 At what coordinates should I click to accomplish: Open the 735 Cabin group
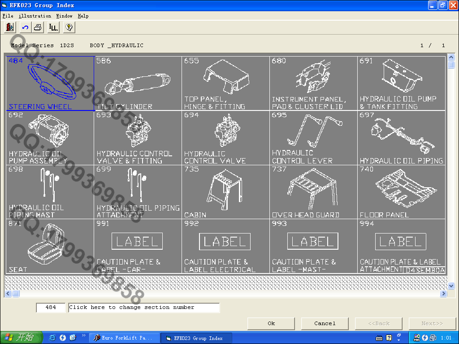click(x=225, y=192)
